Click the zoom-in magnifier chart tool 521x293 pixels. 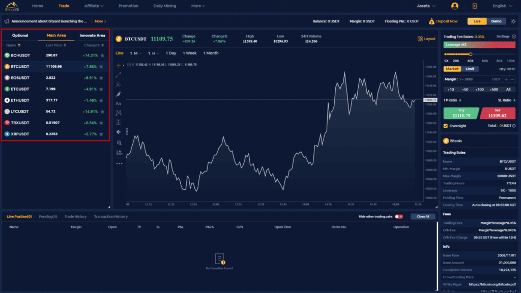coord(119,143)
